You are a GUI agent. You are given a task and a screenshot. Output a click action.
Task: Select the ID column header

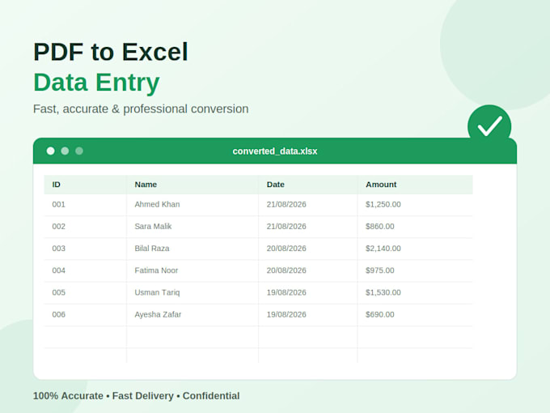(x=85, y=185)
